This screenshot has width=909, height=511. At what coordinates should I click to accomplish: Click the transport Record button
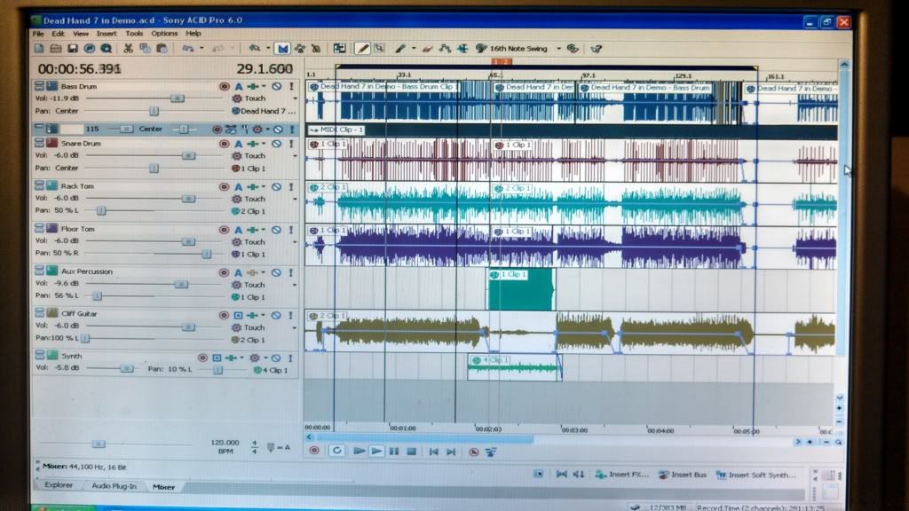point(314,450)
